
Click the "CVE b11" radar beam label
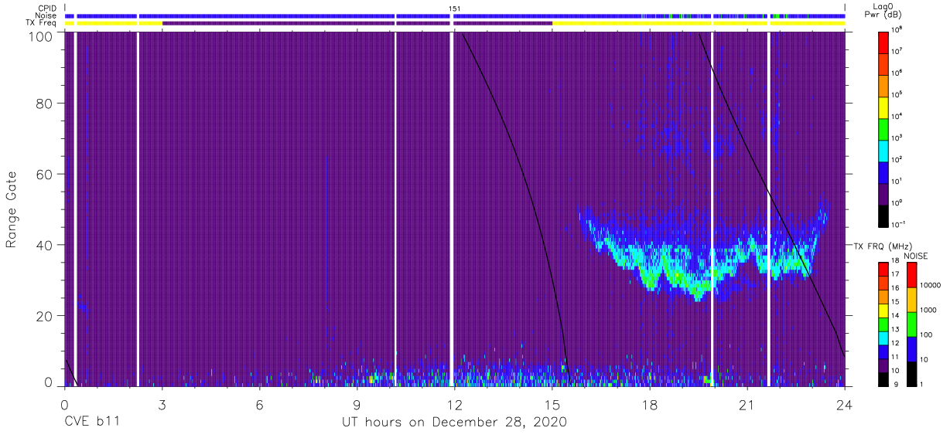tap(91, 422)
